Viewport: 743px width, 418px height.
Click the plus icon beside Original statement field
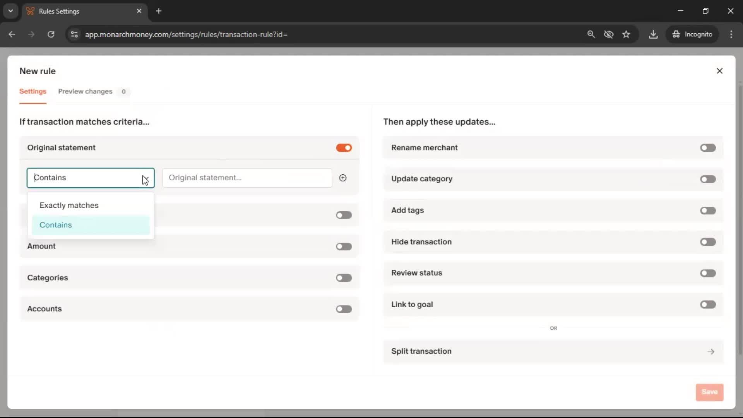(343, 178)
